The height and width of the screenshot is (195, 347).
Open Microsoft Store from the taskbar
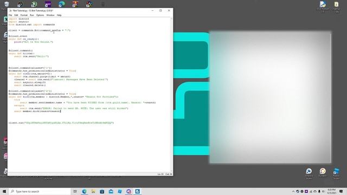[102, 191]
